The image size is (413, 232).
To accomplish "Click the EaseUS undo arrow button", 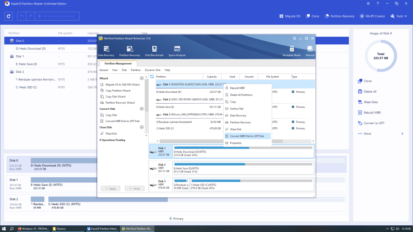I will [x=22, y=16].
